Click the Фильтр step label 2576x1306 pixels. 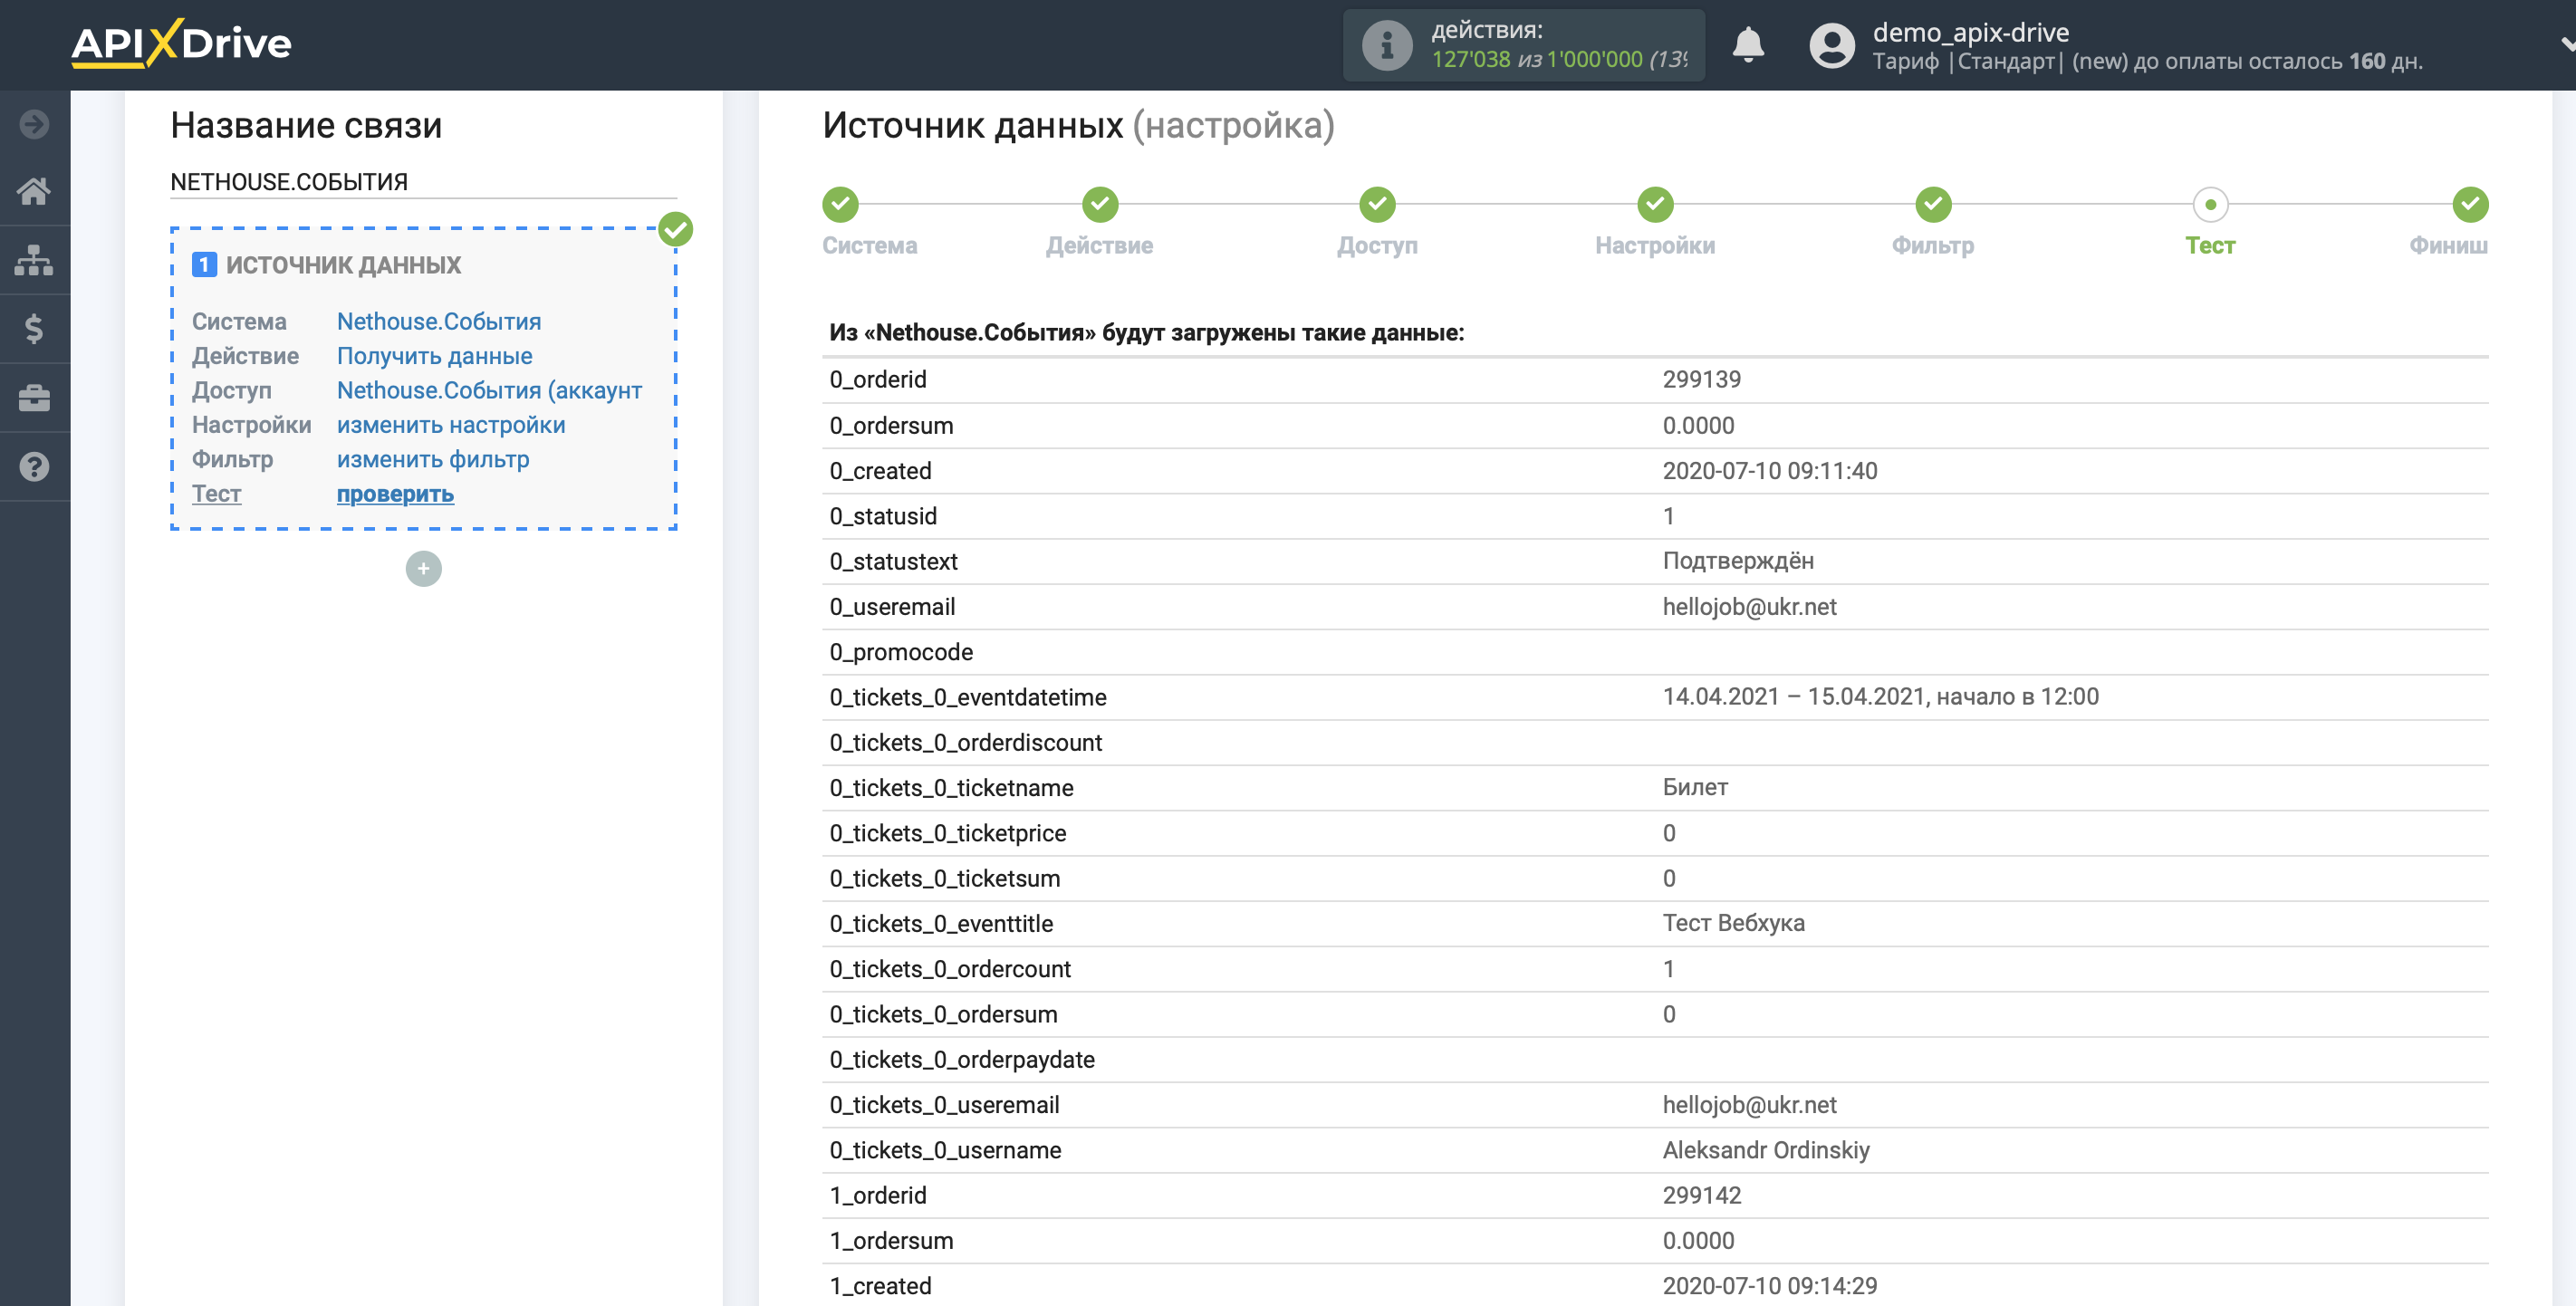point(1933,246)
